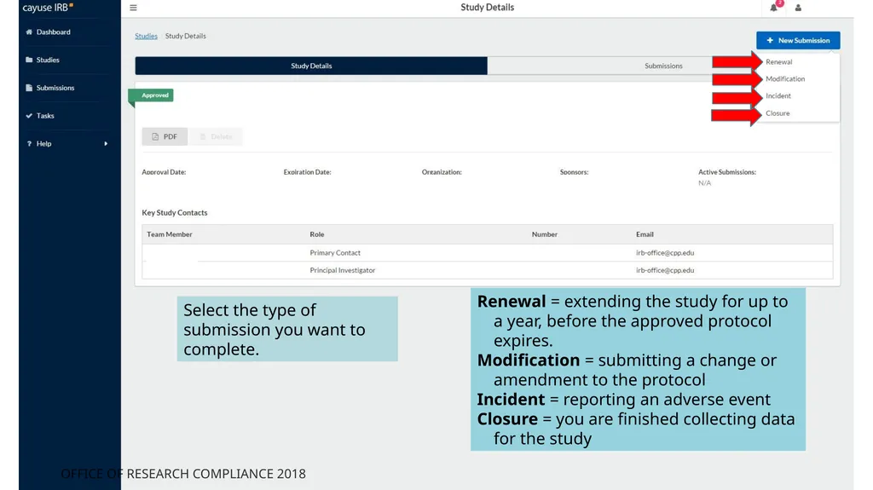Click the Email column header
The height and width of the screenshot is (490, 873).
point(645,234)
